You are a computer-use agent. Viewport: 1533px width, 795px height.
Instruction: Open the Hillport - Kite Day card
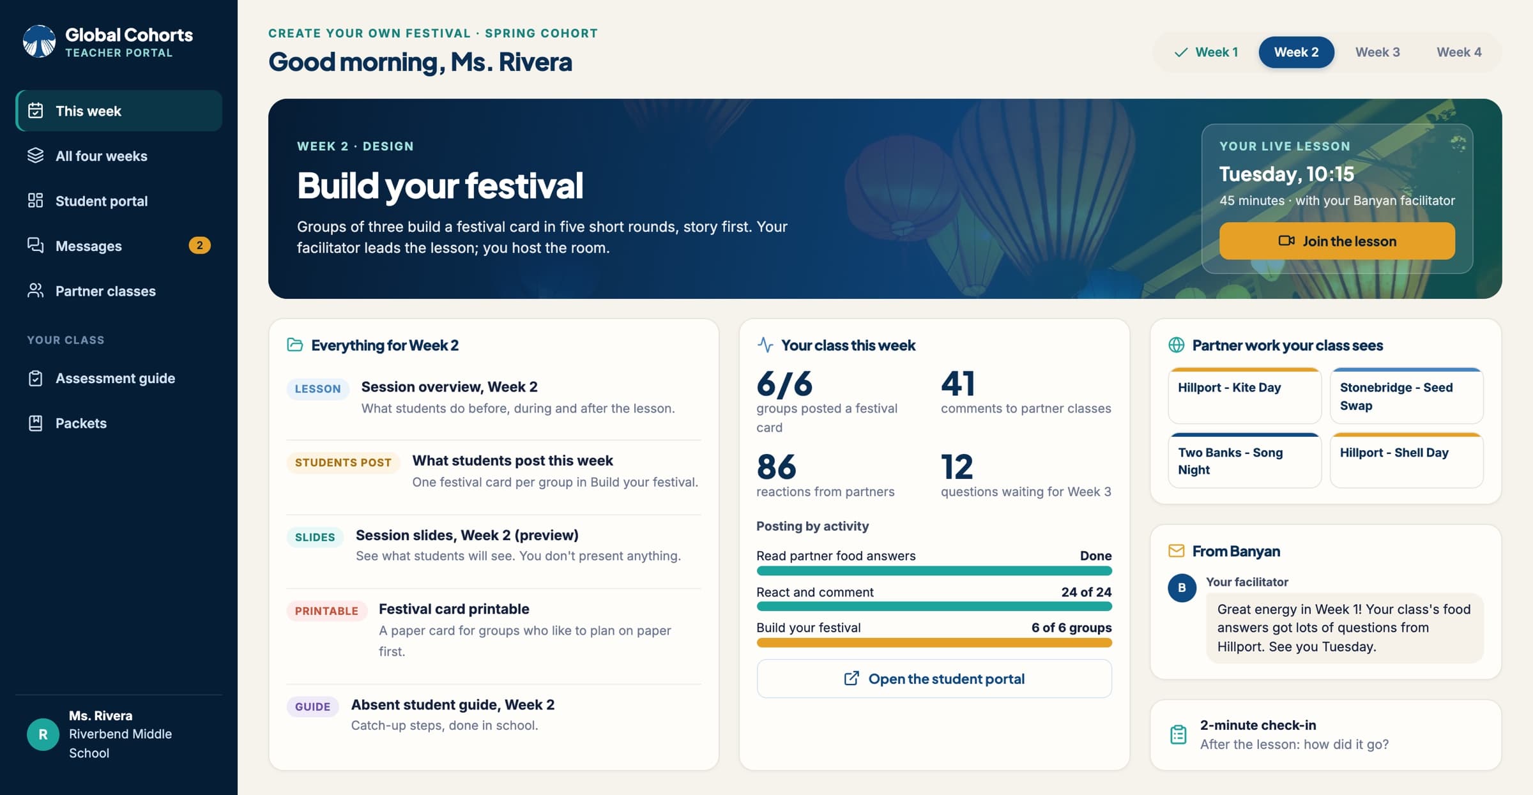point(1244,395)
